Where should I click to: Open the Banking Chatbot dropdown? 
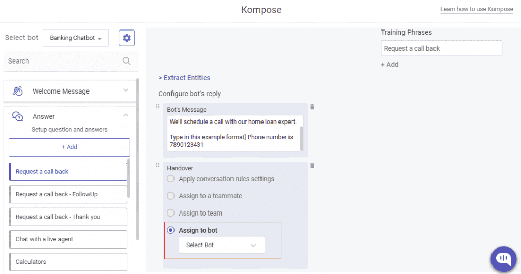click(76, 38)
